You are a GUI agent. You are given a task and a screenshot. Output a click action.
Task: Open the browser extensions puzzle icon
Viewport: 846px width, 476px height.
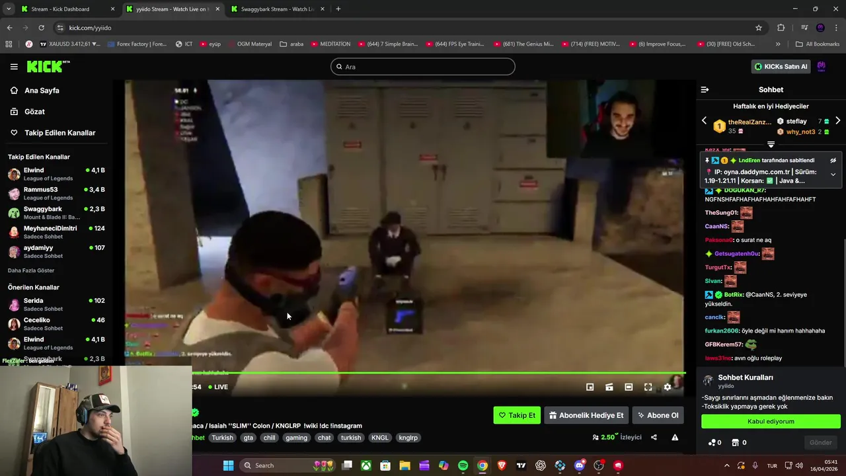781,28
